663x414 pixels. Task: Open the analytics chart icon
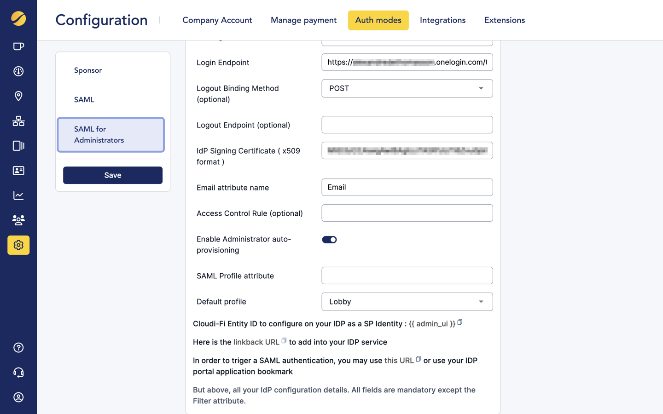point(18,195)
